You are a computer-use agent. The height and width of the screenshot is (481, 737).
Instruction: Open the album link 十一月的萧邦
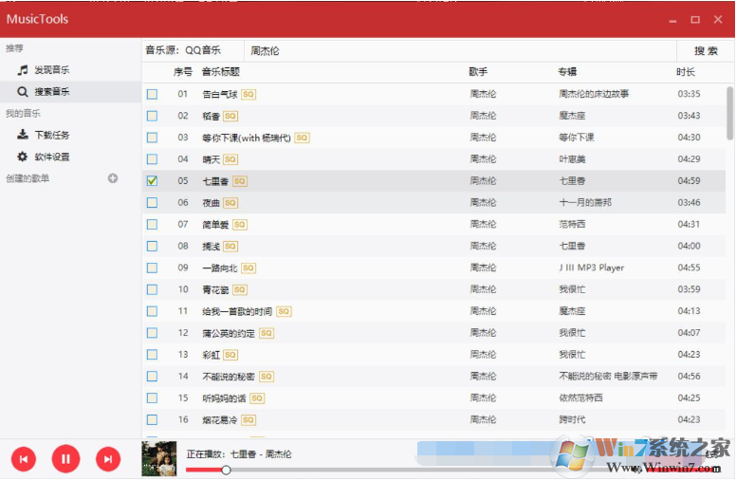[585, 203]
